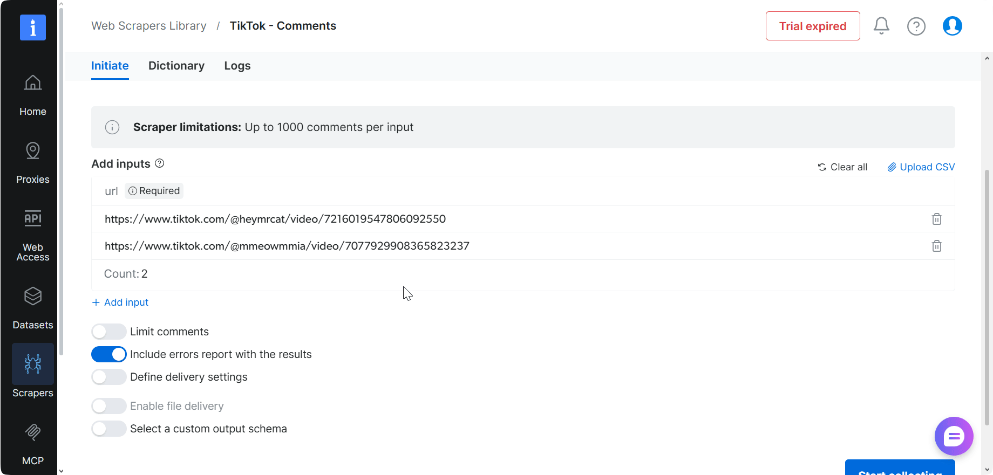Click the Required info badge

[154, 191]
